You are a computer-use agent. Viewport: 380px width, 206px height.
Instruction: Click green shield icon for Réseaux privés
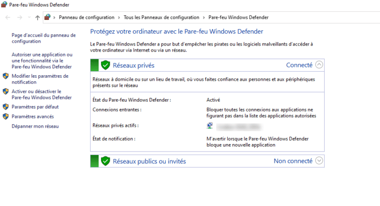(x=105, y=65)
